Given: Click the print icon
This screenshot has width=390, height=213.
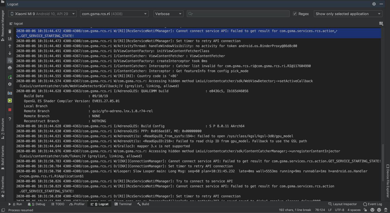Looking at the screenshot, I should pyautogui.click(x=10, y=68).
